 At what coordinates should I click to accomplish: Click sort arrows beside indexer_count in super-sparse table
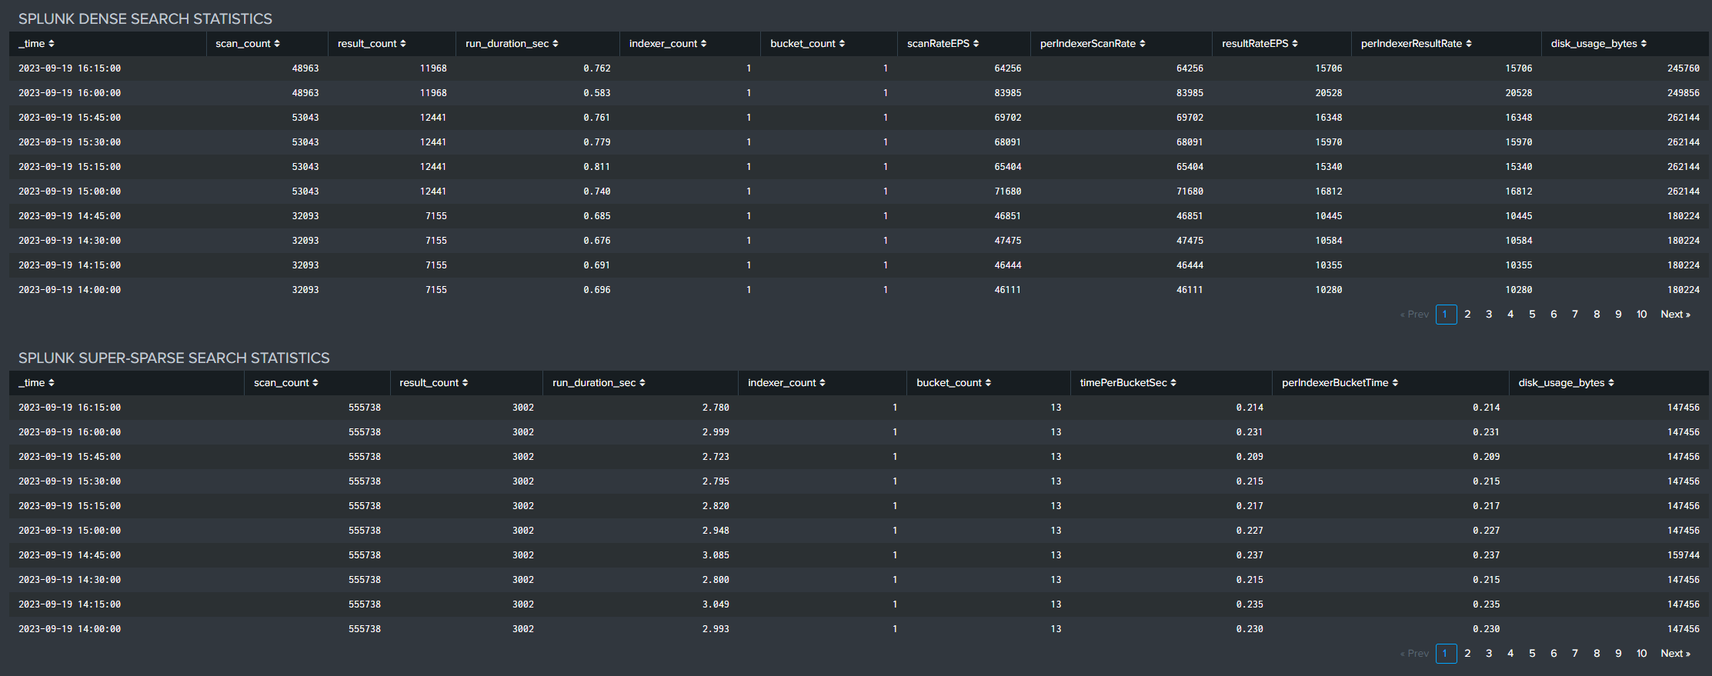pos(823,383)
